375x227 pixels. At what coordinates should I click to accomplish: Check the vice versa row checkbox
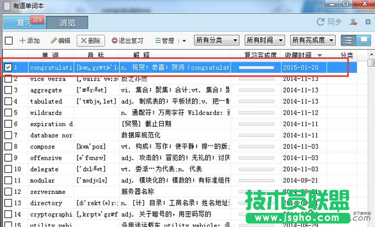(8, 79)
